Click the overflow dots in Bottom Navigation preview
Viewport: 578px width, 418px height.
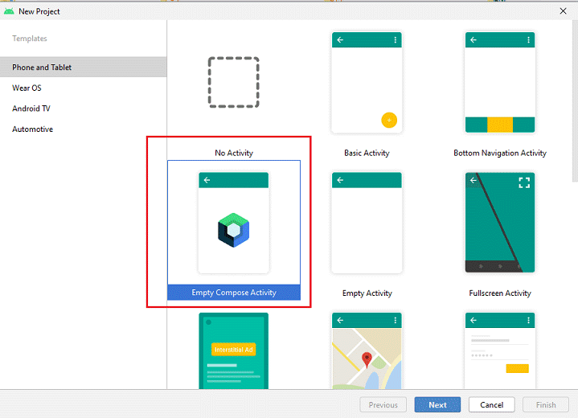[x=528, y=40]
